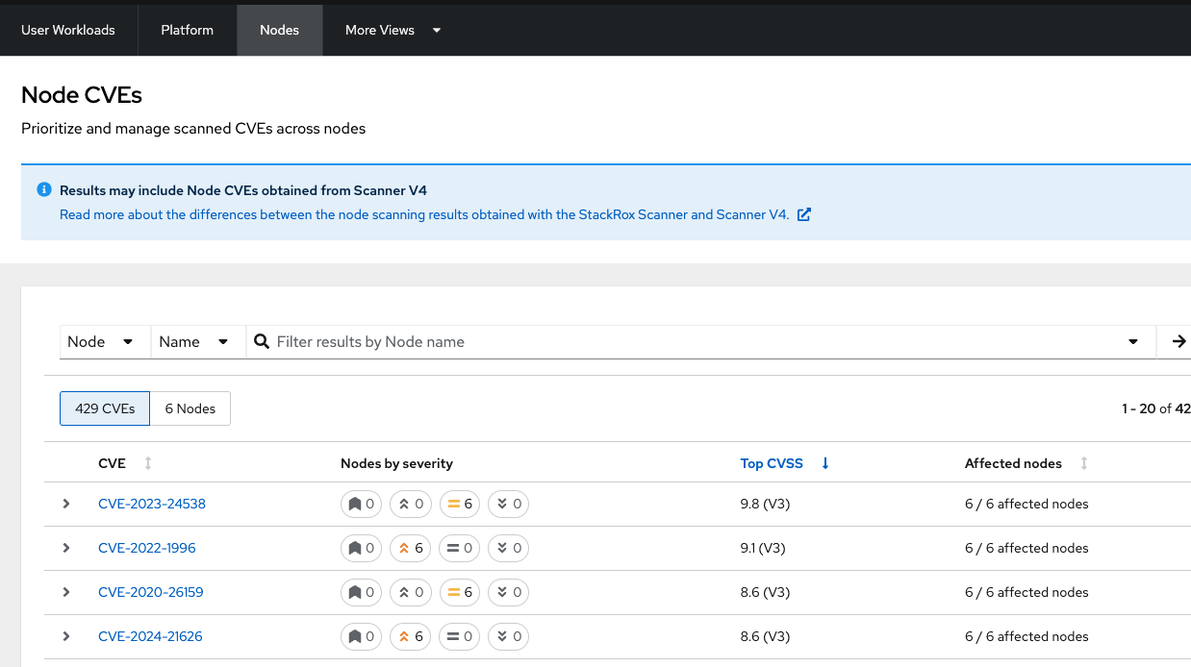
Task: Open the CVE-2020-26159 link
Action: pos(151,592)
